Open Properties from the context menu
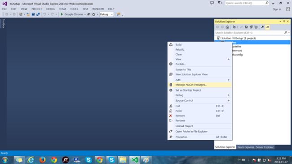This screenshot has width=292, height=164. [x=199, y=137]
